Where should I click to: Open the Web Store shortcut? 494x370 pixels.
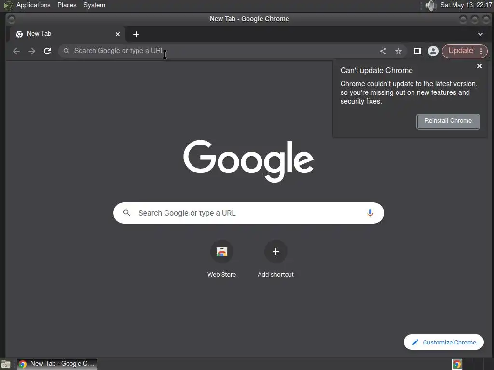coord(221,260)
